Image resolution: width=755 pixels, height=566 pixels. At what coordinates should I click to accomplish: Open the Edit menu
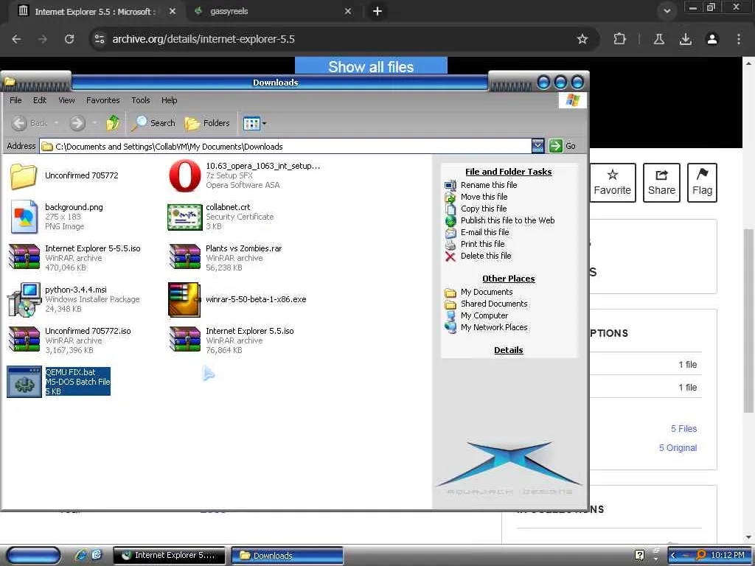click(40, 100)
